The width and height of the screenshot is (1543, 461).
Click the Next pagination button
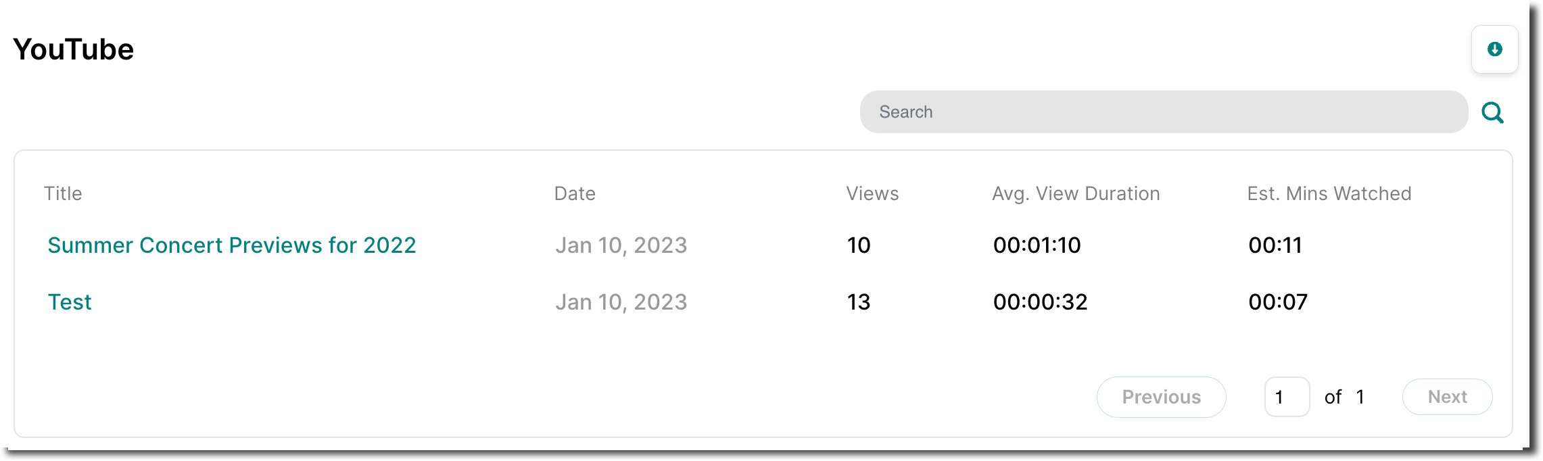(x=1447, y=397)
